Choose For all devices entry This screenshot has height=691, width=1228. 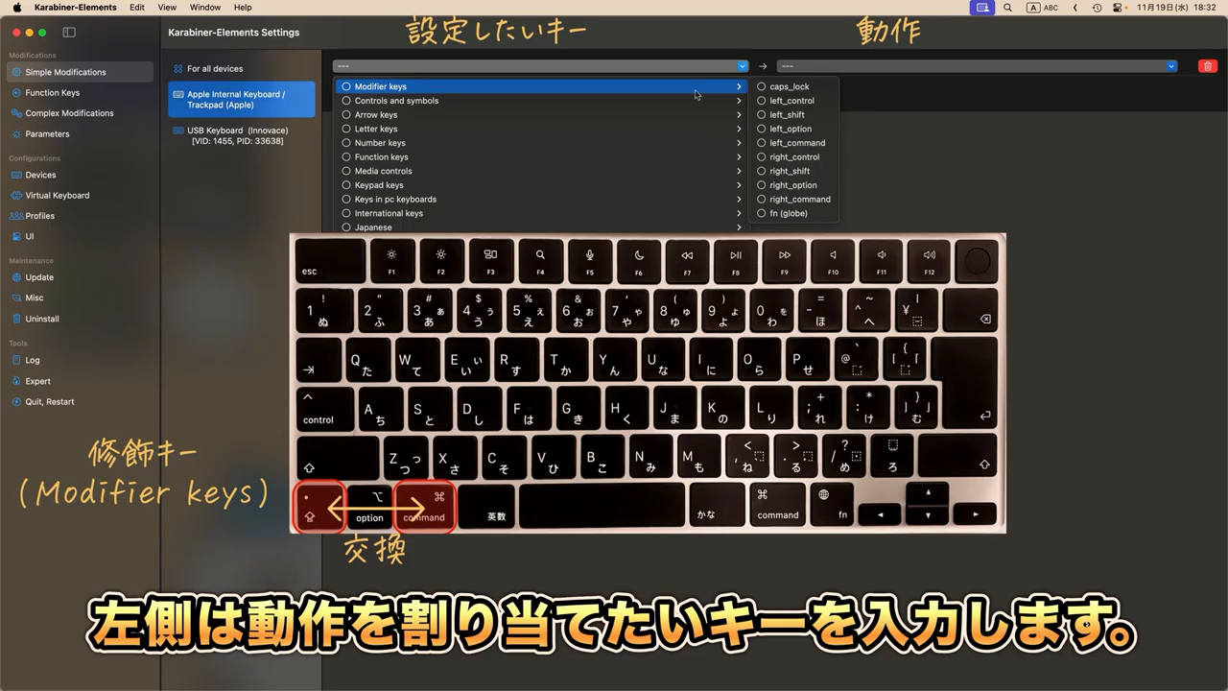click(215, 69)
